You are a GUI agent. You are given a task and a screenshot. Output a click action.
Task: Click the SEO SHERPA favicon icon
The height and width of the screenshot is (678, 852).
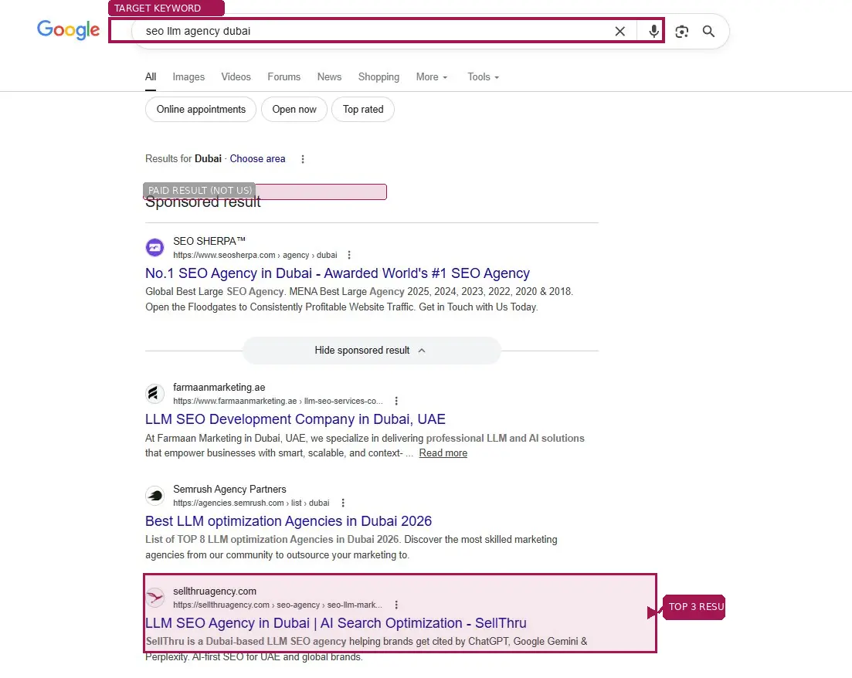coord(154,247)
